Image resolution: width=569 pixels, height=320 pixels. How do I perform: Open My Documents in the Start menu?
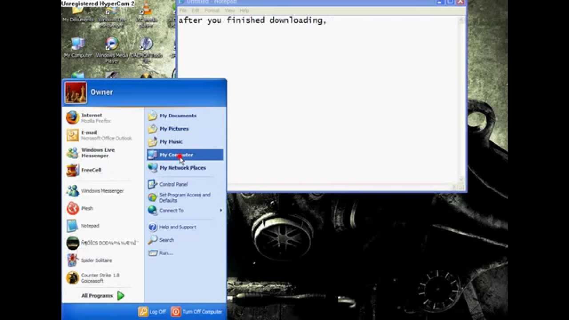click(185, 116)
